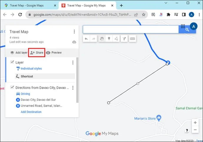This screenshot has height=142, width=203.
Task: Open Travel Map three-dot menu
Action: tap(74, 32)
